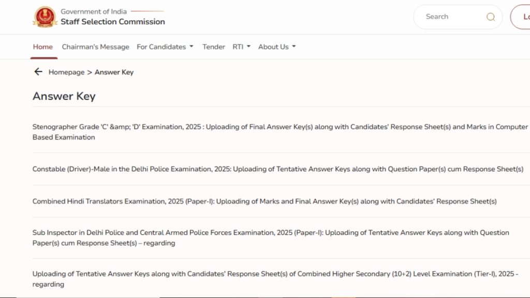Click the Homepage breadcrumb link
The width and height of the screenshot is (530, 298).
click(x=66, y=72)
